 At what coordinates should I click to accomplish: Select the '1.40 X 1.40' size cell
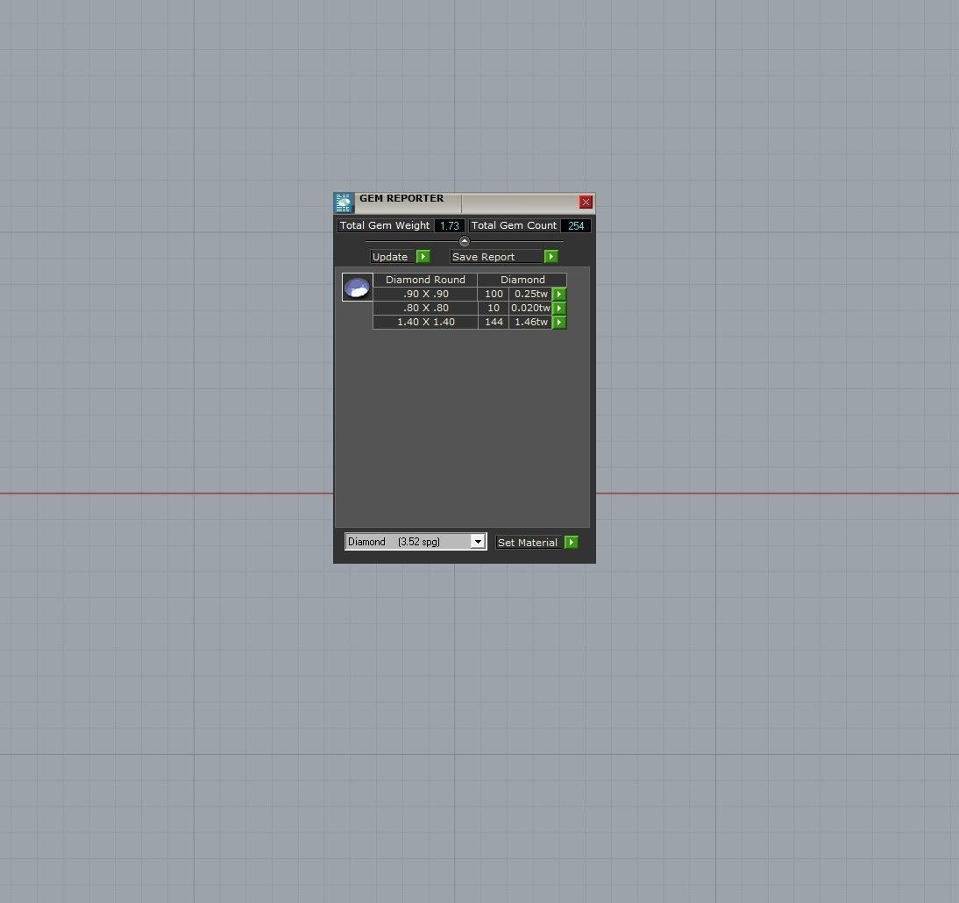point(425,322)
